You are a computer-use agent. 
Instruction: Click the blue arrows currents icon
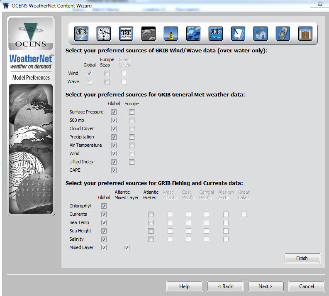coord(193,33)
